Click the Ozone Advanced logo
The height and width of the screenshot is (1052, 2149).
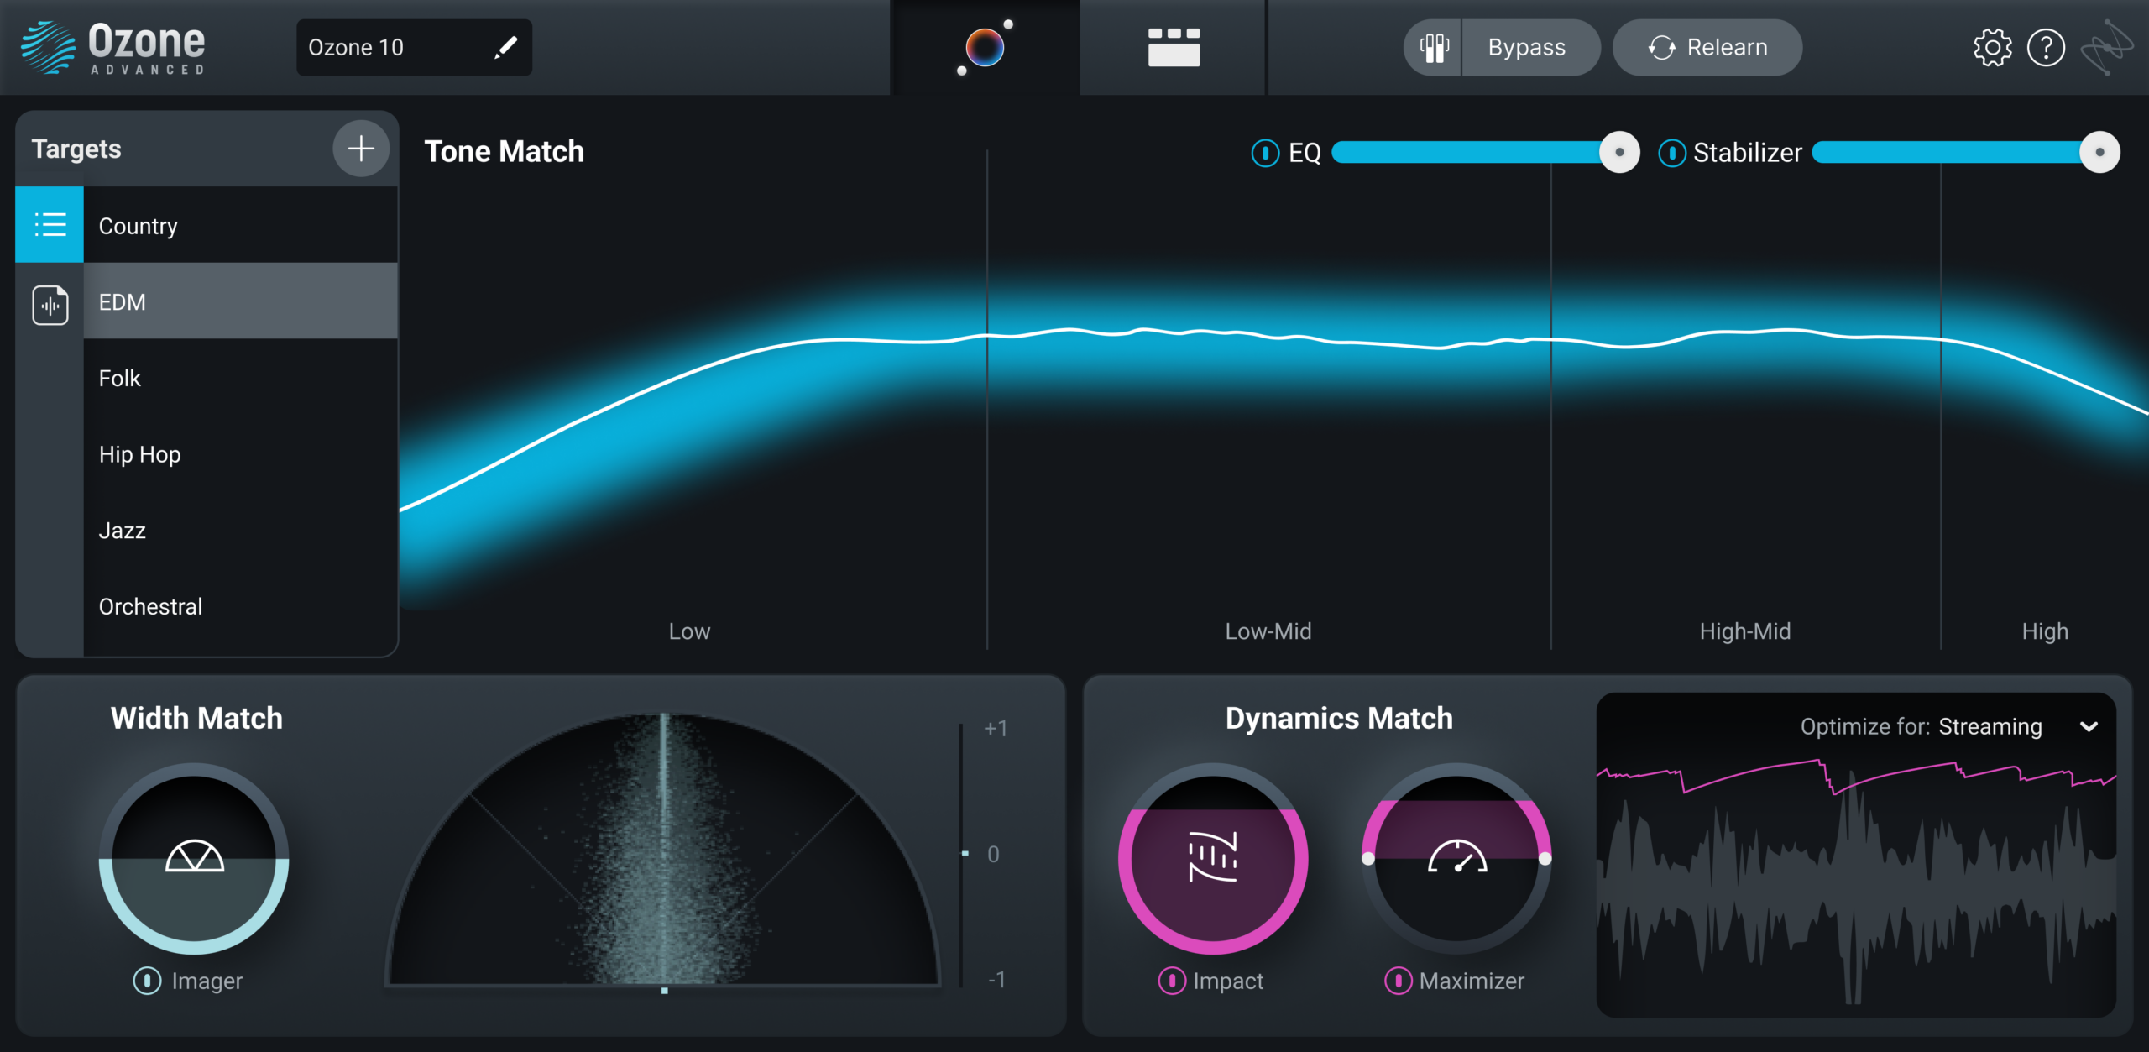click(x=113, y=48)
